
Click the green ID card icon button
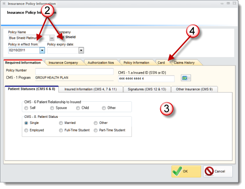[x=186, y=78]
